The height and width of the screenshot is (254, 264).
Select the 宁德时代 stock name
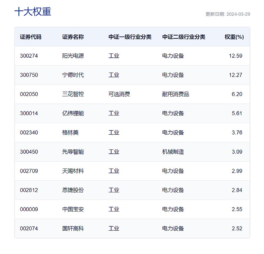tap(73, 75)
